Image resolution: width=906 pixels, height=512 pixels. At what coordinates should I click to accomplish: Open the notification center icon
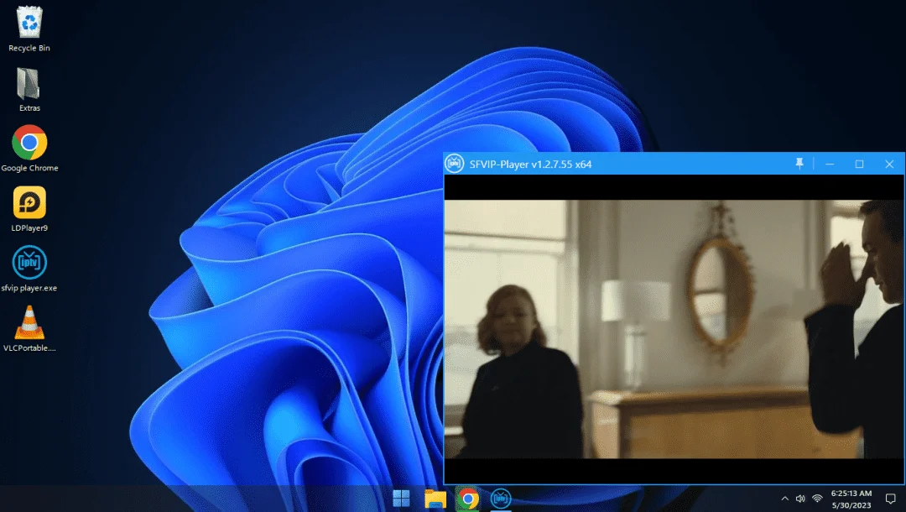click(x=890, y=498)
